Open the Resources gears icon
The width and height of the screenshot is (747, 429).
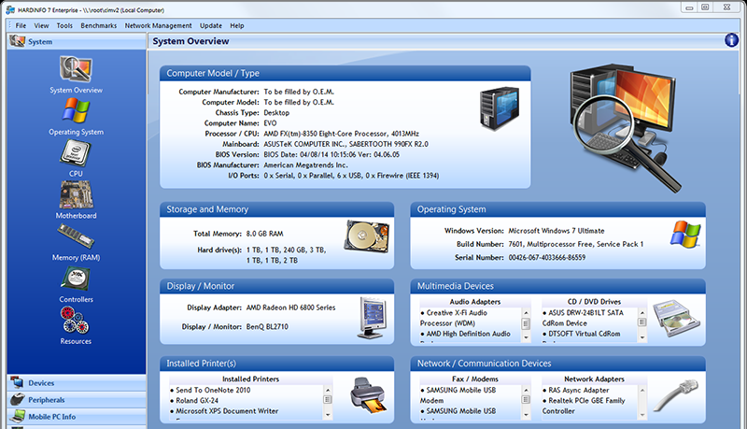75,321
